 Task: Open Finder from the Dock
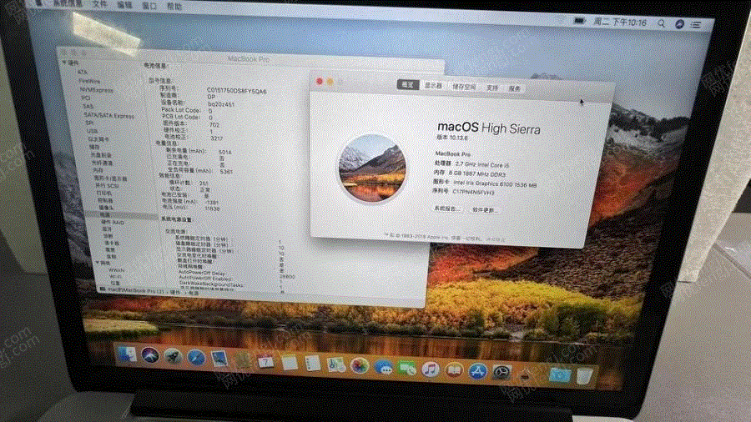point(127,354)
